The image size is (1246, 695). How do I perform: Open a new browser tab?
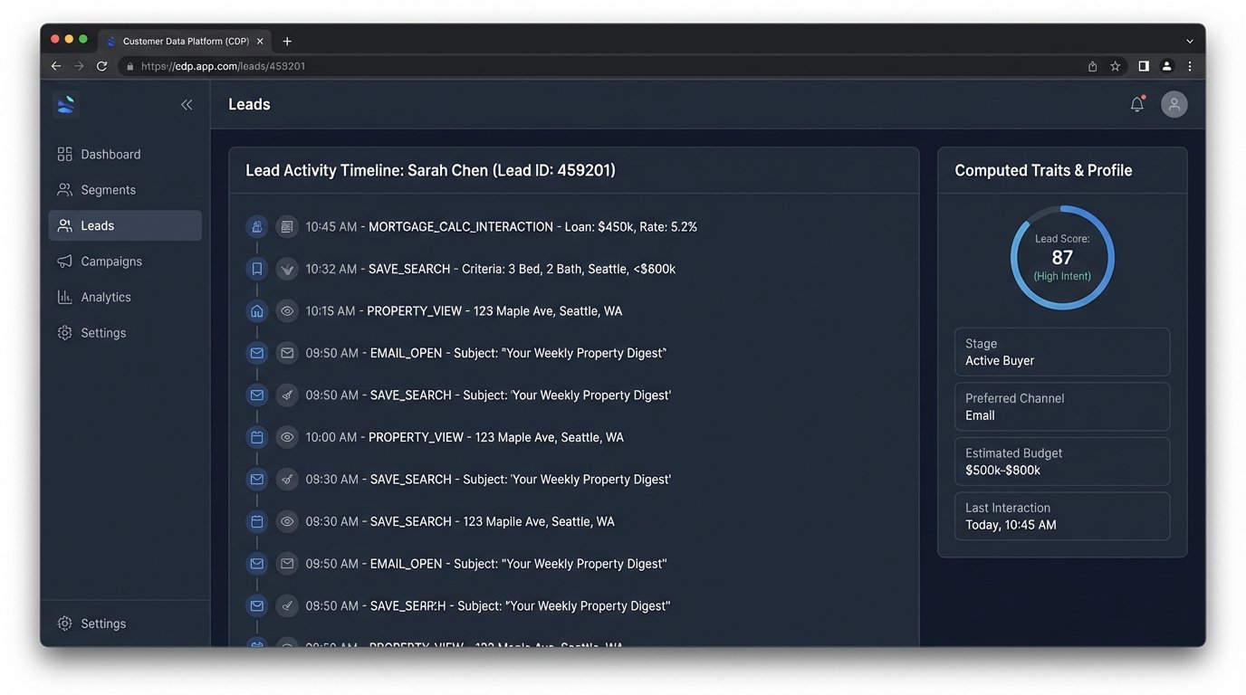pos(287,41)
